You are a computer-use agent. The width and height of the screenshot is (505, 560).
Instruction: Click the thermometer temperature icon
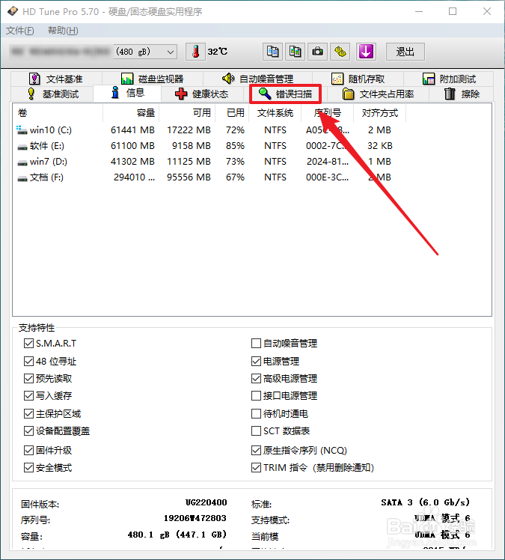point(195,52)
